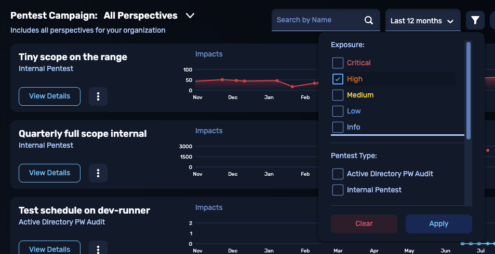Expand the All Perspectives campaign dropdown
495x254 pixels.
[x=190, y=16]
